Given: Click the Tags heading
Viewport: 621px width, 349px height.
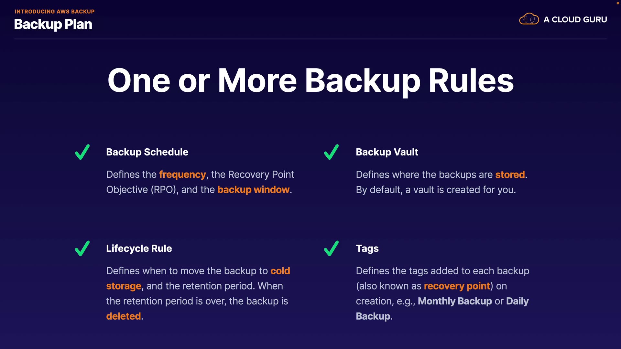Looking at the screenshot, I should point(367,249).
